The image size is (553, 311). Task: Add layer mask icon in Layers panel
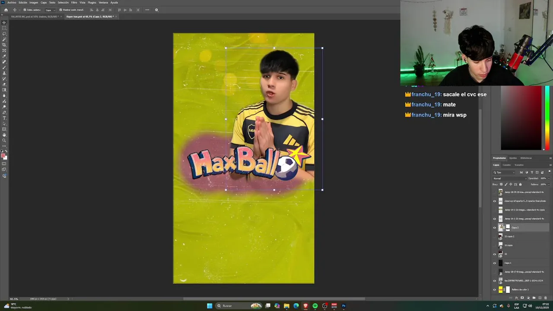(522, 298)
